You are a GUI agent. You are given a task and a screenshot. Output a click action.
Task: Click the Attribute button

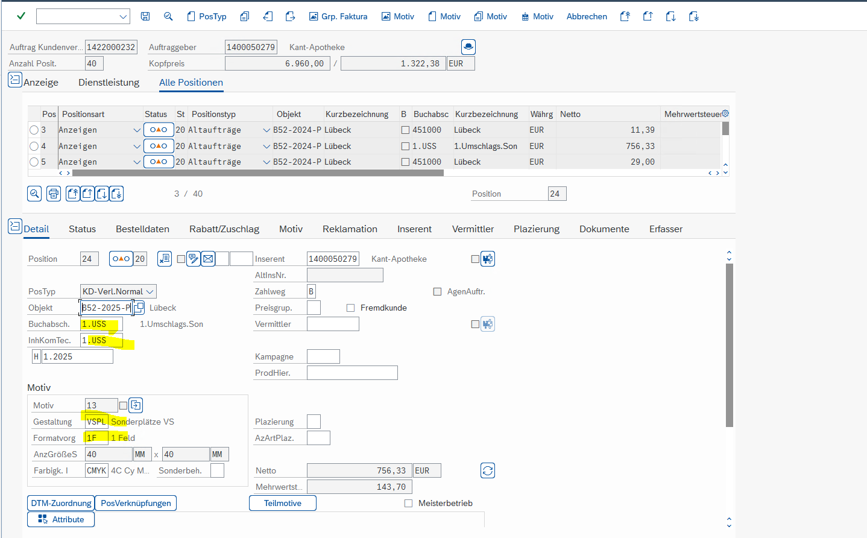(x=61, y=519)
